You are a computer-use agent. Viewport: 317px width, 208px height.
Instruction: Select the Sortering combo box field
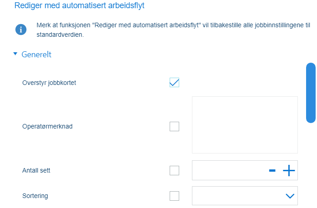click(245, 196)
